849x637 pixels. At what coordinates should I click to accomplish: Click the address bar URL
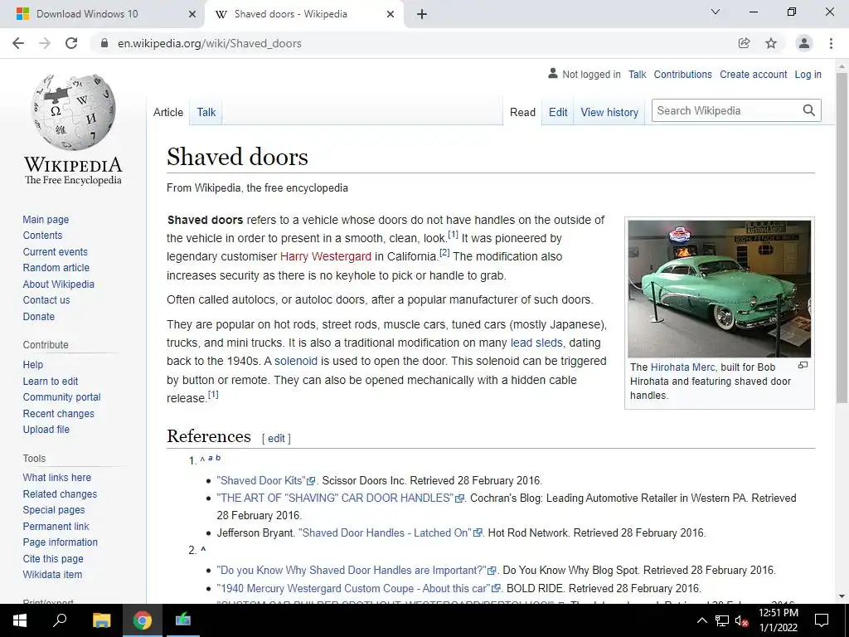(x=210, y=43)
